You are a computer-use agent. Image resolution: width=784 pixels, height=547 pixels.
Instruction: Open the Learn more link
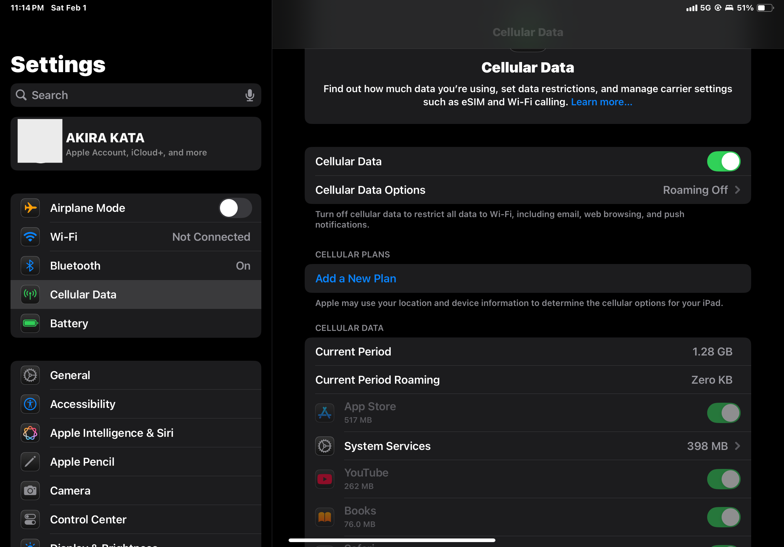pos(601,102)
